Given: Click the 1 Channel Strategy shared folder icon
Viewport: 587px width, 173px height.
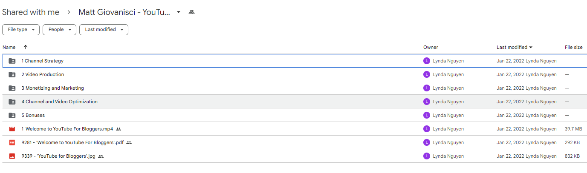Looking at the screenshot, I should (x=12, y=61).
